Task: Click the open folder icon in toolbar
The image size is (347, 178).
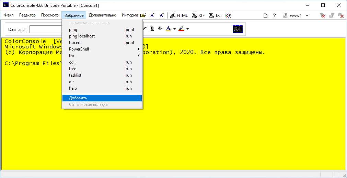Action: 143,15
